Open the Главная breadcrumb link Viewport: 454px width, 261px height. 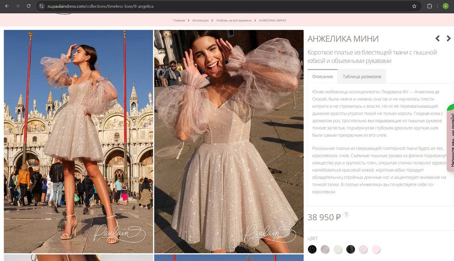179,20
